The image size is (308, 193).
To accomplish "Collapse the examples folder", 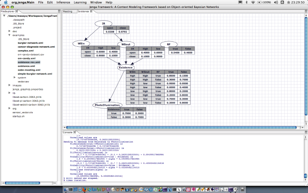I will [10, 35].
